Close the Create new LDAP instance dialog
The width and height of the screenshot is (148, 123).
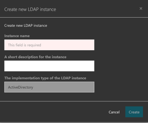(x=141, y=9)
